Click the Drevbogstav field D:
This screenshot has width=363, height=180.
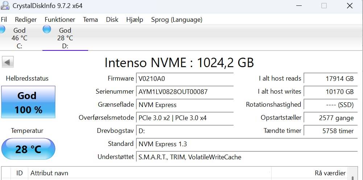(x=185, y=131)
